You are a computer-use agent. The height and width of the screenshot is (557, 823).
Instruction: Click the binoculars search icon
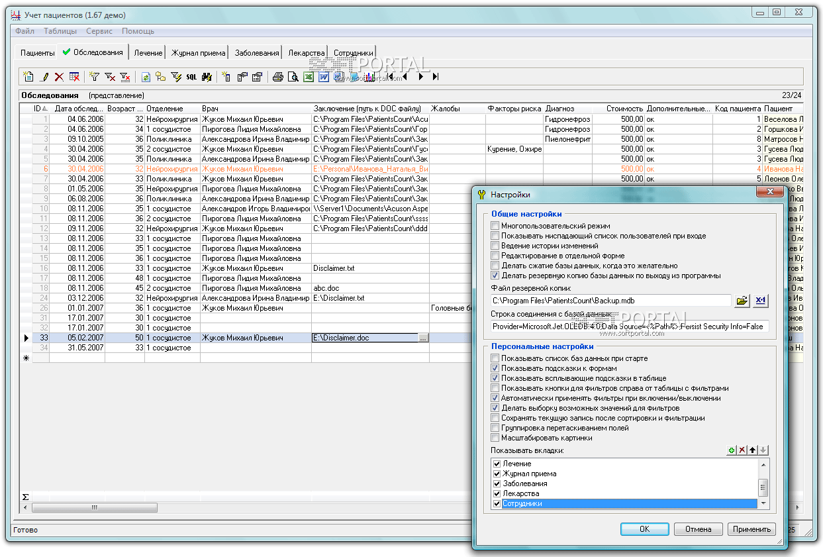click(x=206, y=77)
